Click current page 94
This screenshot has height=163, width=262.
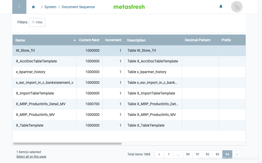(x=227, y=154)
